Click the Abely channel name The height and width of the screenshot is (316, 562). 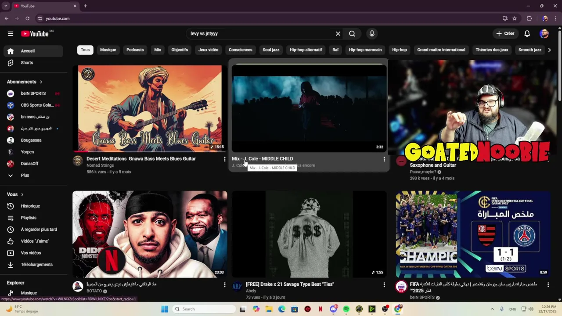(251, 291)
